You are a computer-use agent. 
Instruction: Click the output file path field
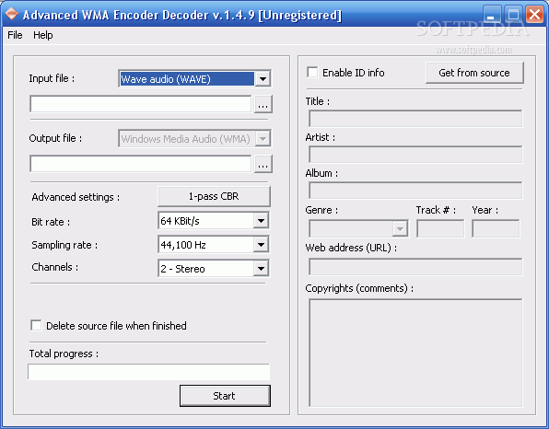coord(140,164)
